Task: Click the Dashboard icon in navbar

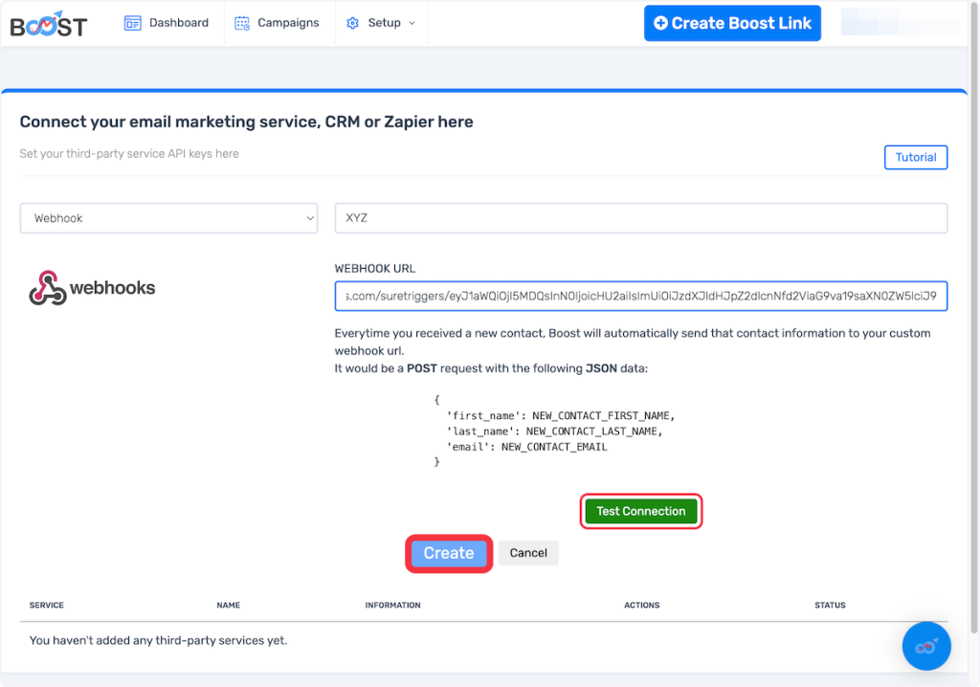Action: click(x=133, y=23)
